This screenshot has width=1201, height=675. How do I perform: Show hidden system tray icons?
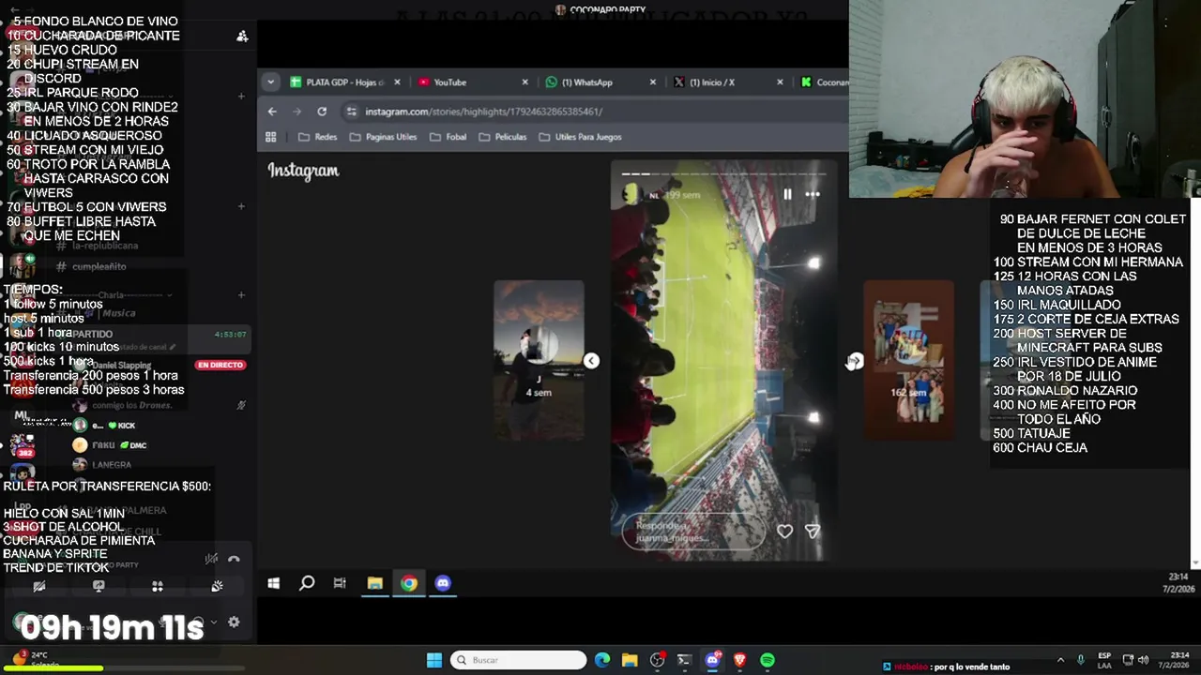pyautogui.click(x=1060, y=660)
